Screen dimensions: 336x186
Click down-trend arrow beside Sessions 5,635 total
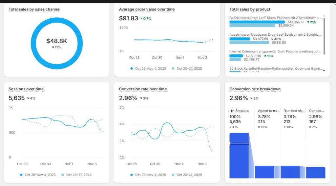28,98
